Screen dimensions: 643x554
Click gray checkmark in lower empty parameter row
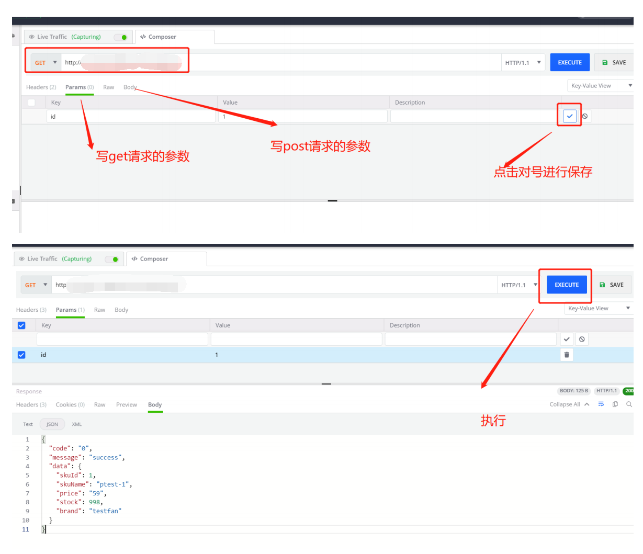pos(567,339)
